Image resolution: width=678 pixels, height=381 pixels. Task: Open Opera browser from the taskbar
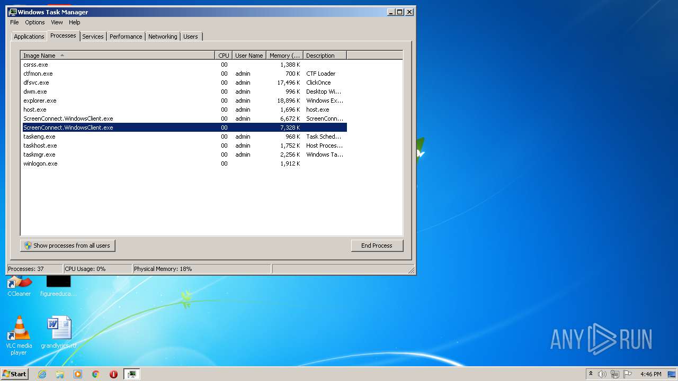[x=113, y=374]
